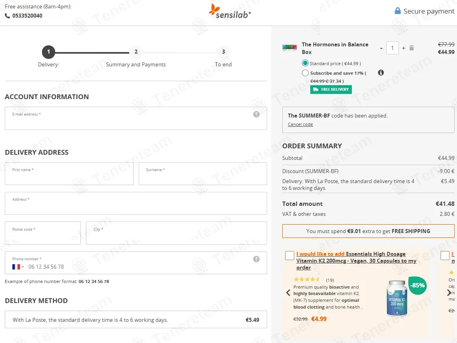The width and height of the screenshot is (457, 343).
Task: Select the Standard price option
Action: tap(305, 63)
